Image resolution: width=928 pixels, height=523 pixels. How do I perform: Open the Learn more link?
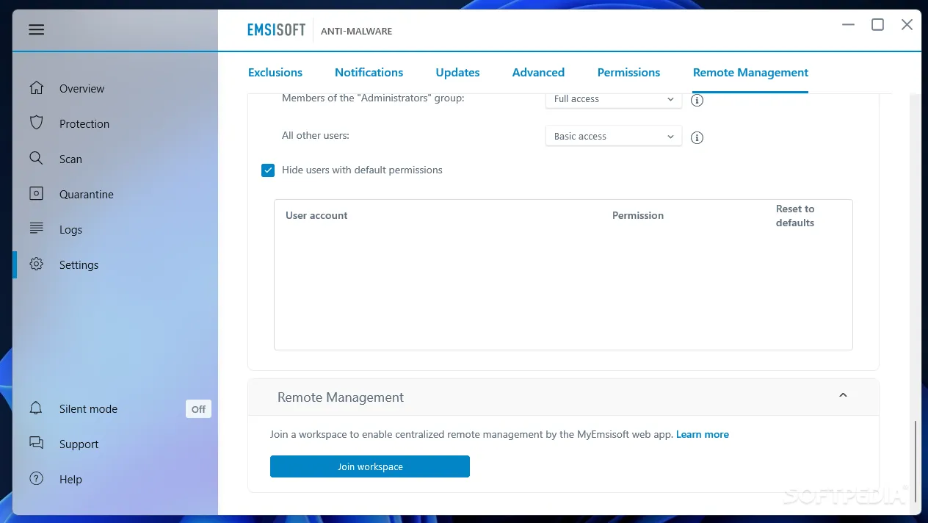(703, 434)
